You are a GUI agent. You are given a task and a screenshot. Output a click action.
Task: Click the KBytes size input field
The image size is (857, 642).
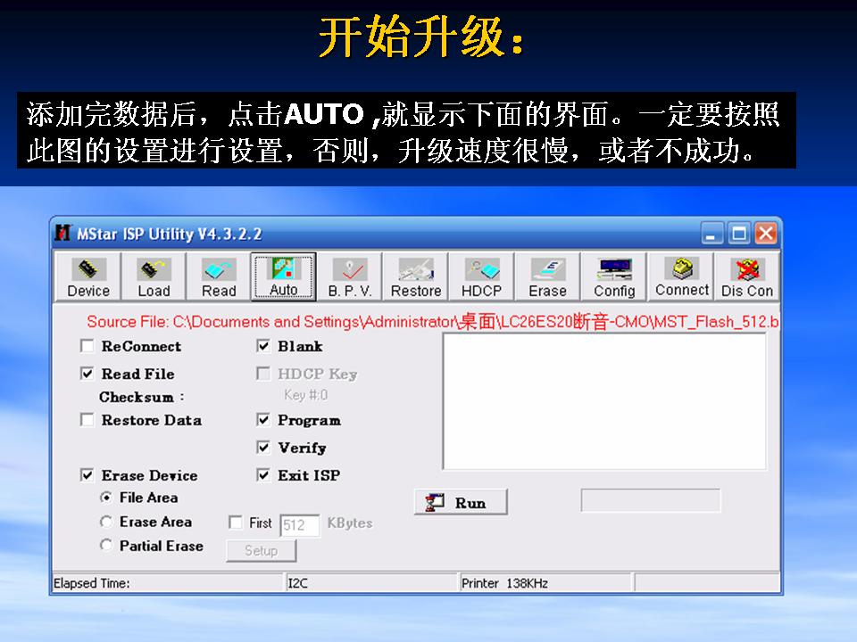click(300, 525)
